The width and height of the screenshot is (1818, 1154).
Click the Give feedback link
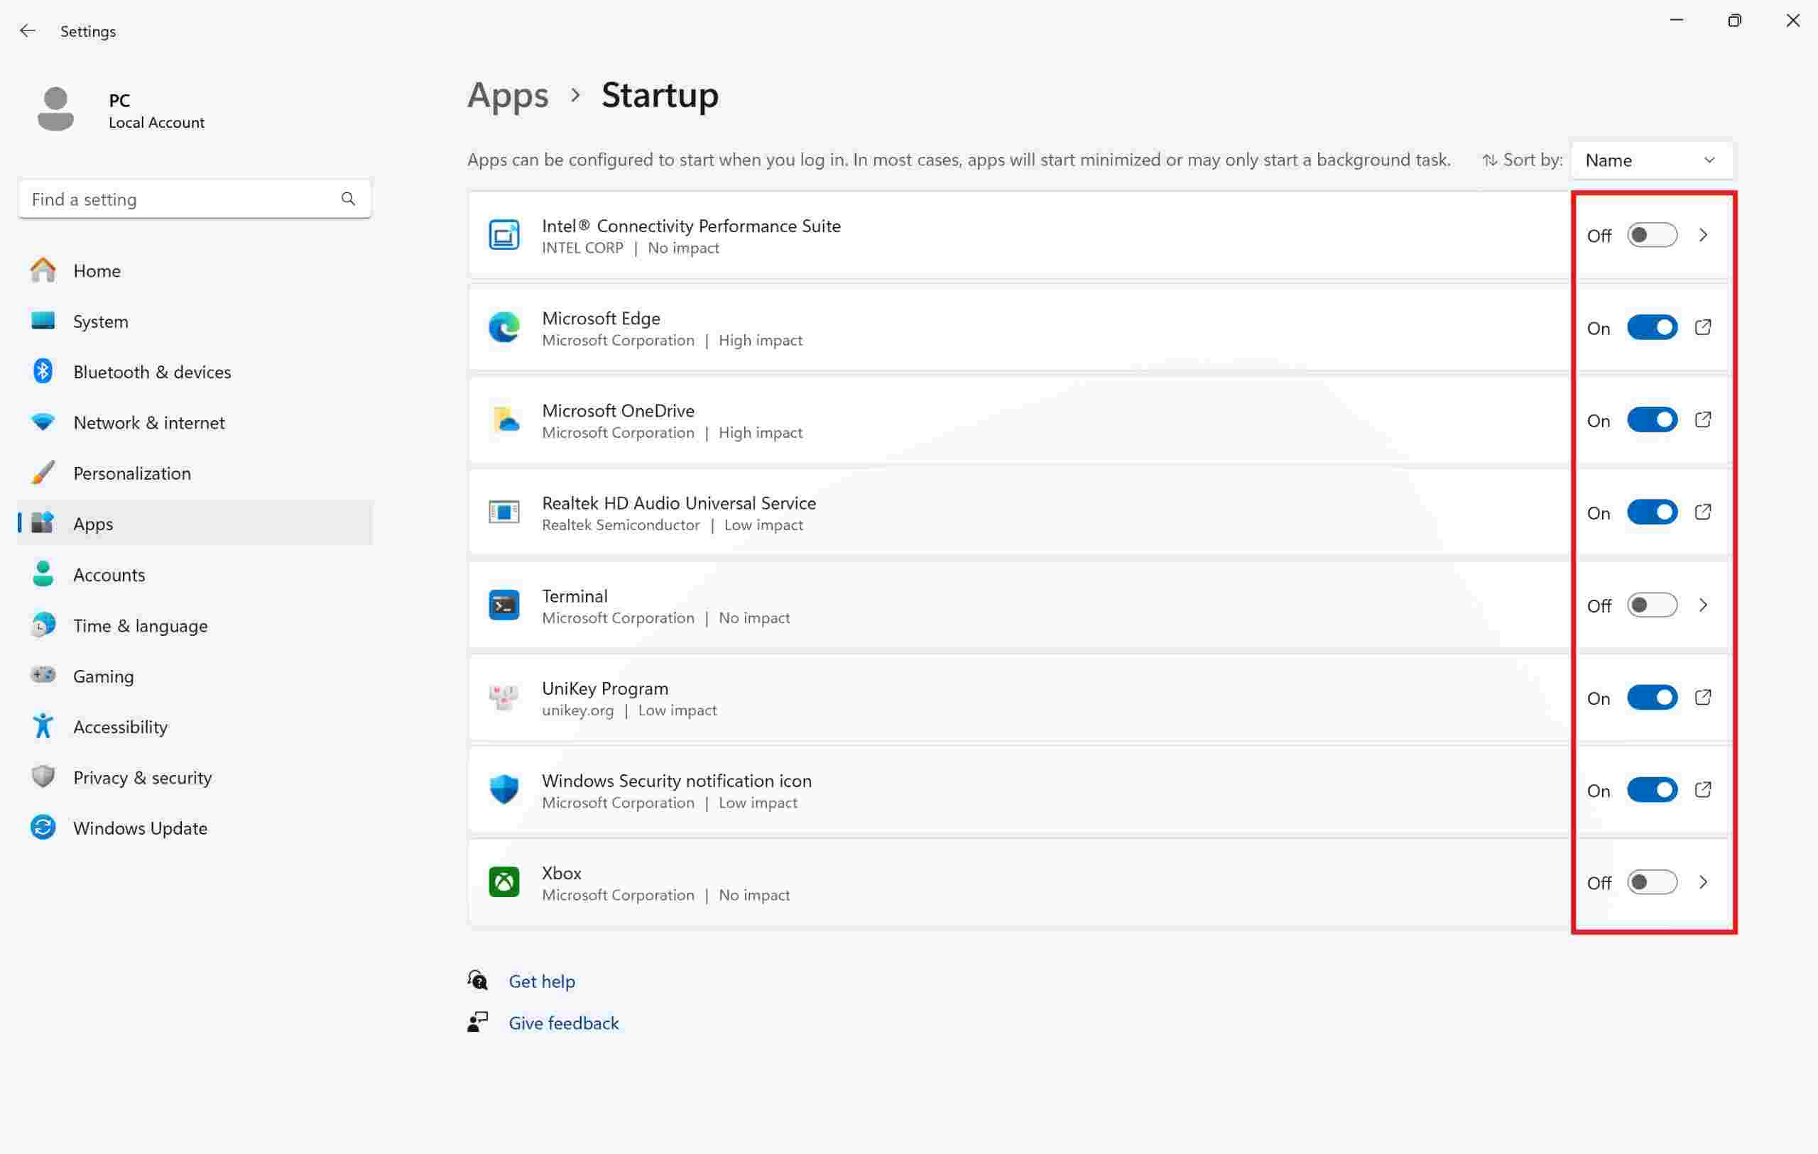pos(563,1023)
